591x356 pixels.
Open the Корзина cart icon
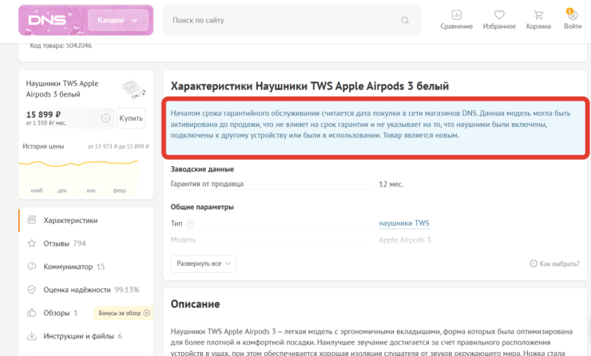coord(538,20)
